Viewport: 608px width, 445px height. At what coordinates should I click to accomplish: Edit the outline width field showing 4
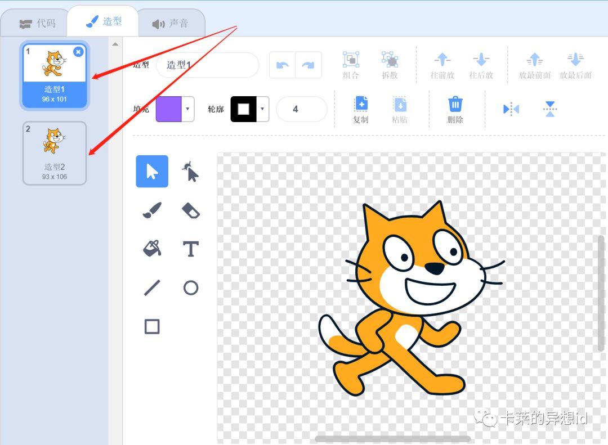click(x=302, y=109)
